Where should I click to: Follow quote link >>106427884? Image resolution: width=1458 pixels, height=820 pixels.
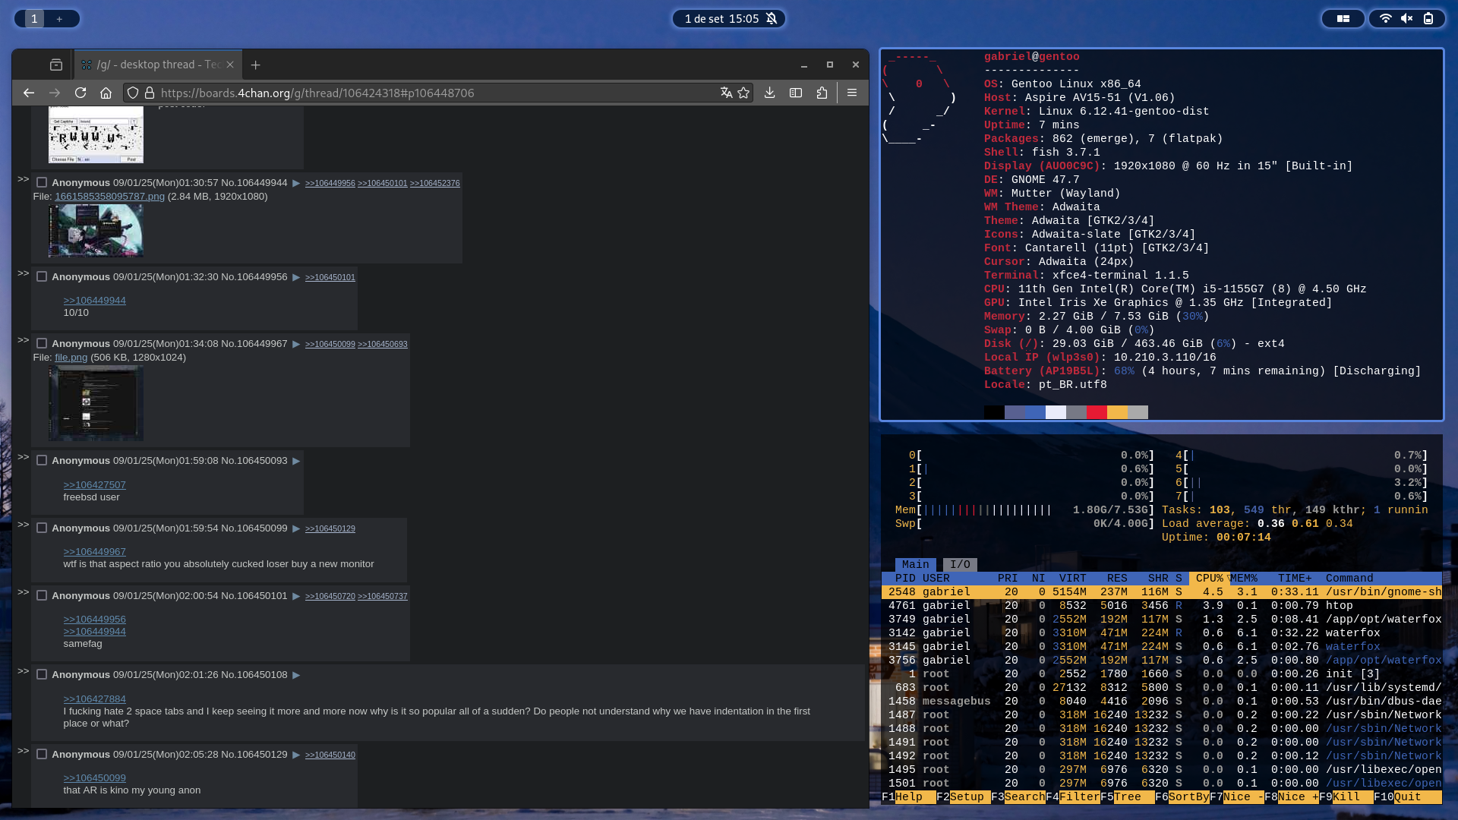(94, 699)
